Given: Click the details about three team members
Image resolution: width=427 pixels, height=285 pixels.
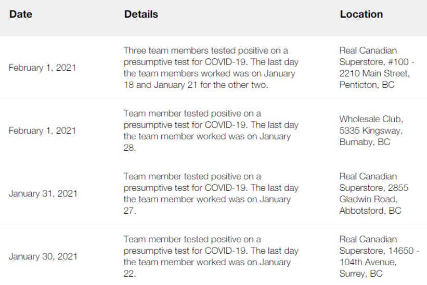Looking at the screenshot, I should pyautogui.click(x=211, y=68).
